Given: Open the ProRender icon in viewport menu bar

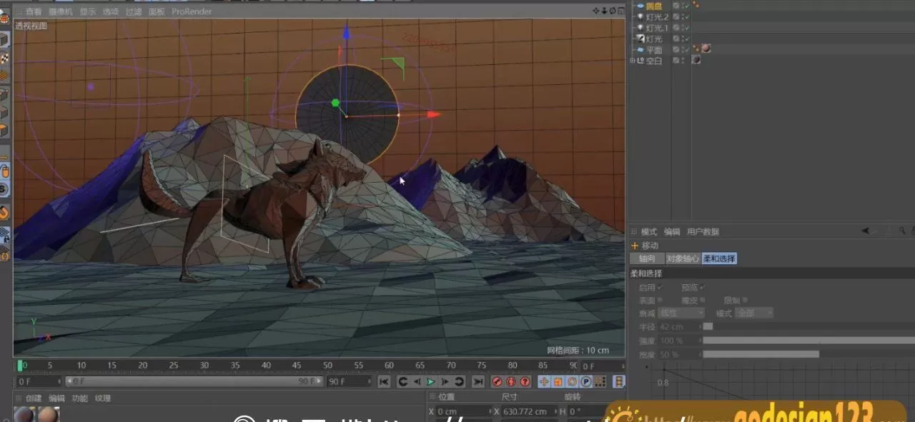Looking at the screenshot, I should pos(192,11).
